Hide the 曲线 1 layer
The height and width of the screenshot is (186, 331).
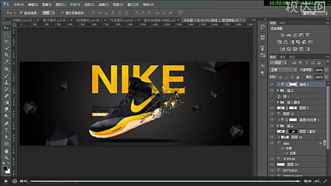pos(272,84)
